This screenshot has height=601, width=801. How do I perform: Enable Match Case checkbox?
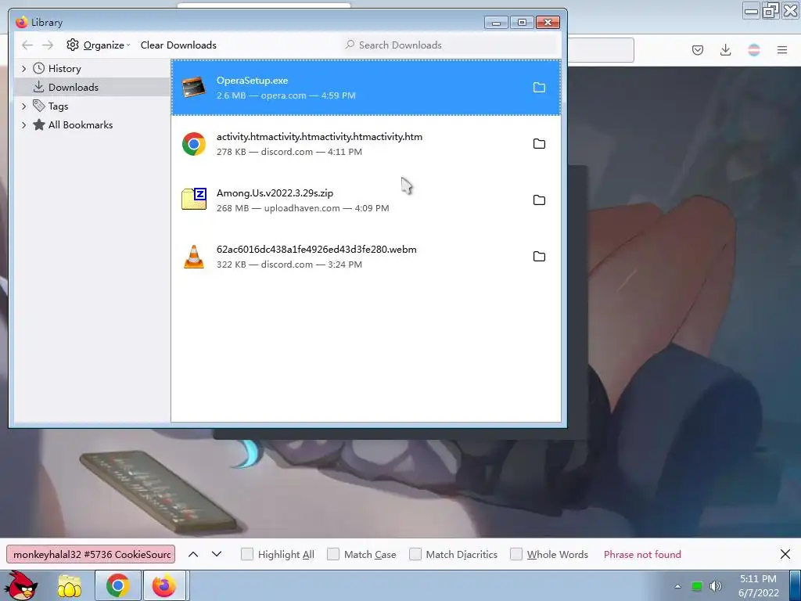coord(333,555)
